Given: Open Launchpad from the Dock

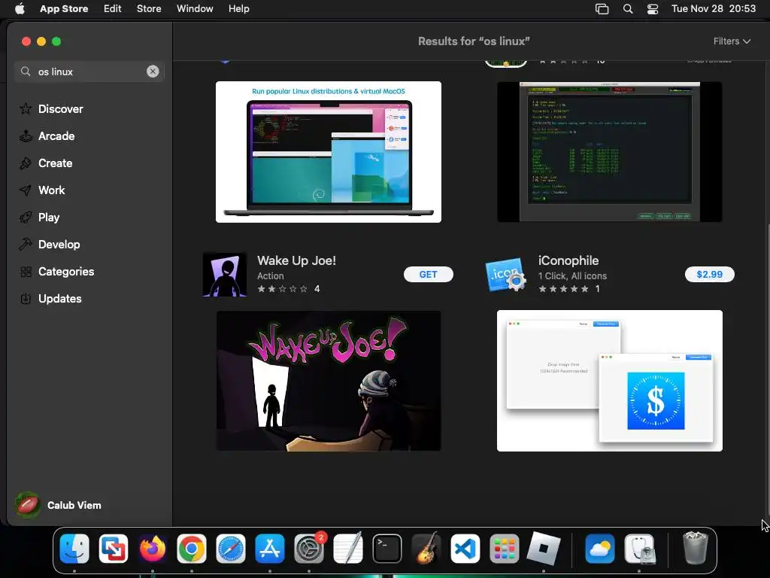Looking at the screenshot, I should tap(505, 549).
